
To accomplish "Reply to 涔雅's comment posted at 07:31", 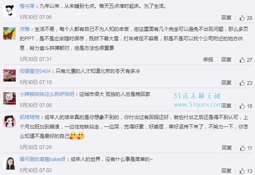I will pos(226,60).
